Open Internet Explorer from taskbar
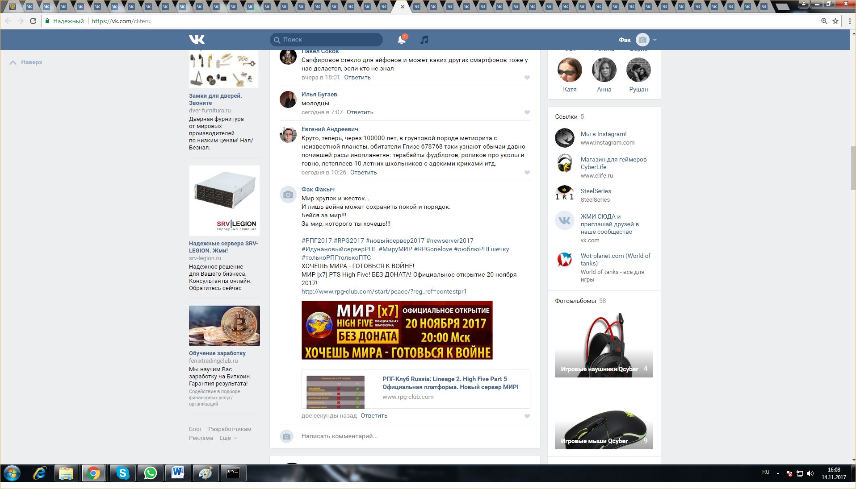Viewport: 856px width, 489px height. [40, 473]
